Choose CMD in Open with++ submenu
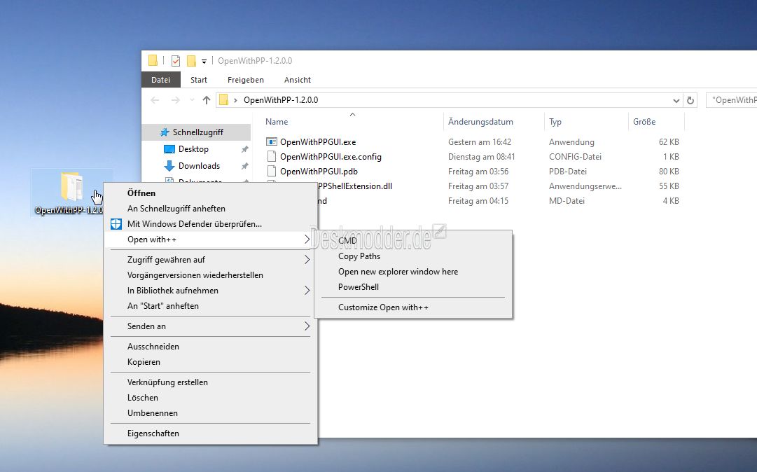The image size is (757, 472). coord(413,240)
